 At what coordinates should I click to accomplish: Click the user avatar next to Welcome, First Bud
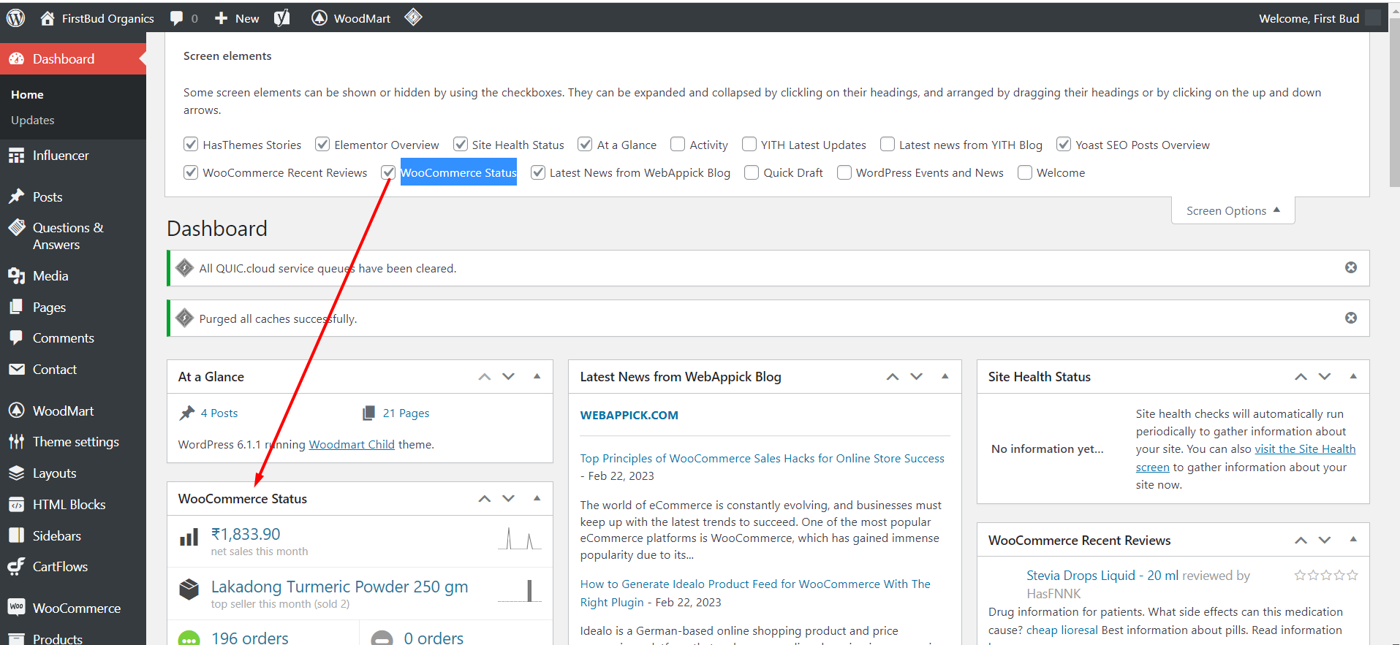pyautogui.click(x=1373, y=18)
